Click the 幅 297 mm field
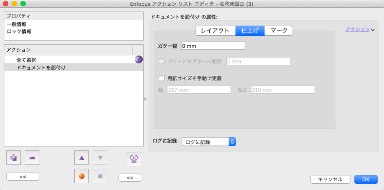 [199, 90]
